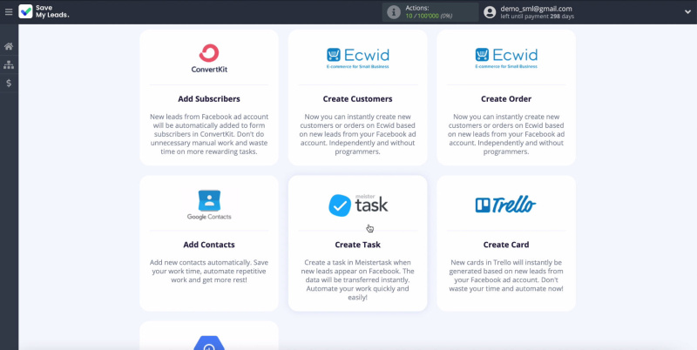
Task: Click the Ecwid logo on Create Customers
Action: pyautogui.click(x=357, y=57)
